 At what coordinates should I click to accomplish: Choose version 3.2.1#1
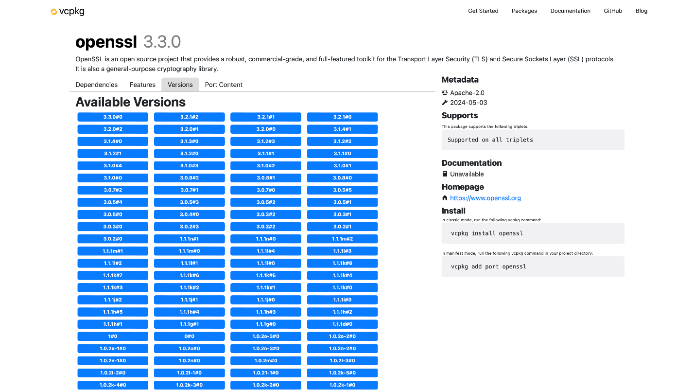[x=266, y=117]
